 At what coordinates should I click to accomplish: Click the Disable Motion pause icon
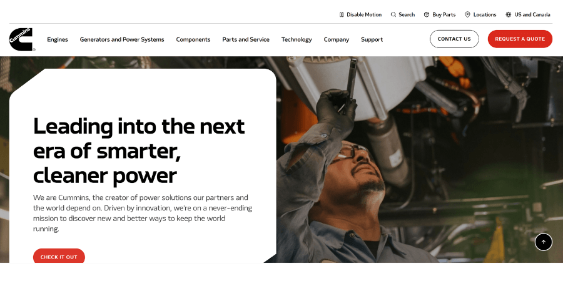tap(342, 15)
